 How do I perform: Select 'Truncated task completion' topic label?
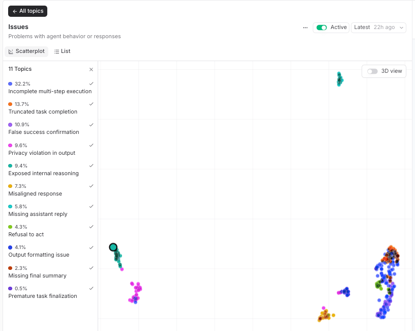pyautogui.click(x=43, y=112)
